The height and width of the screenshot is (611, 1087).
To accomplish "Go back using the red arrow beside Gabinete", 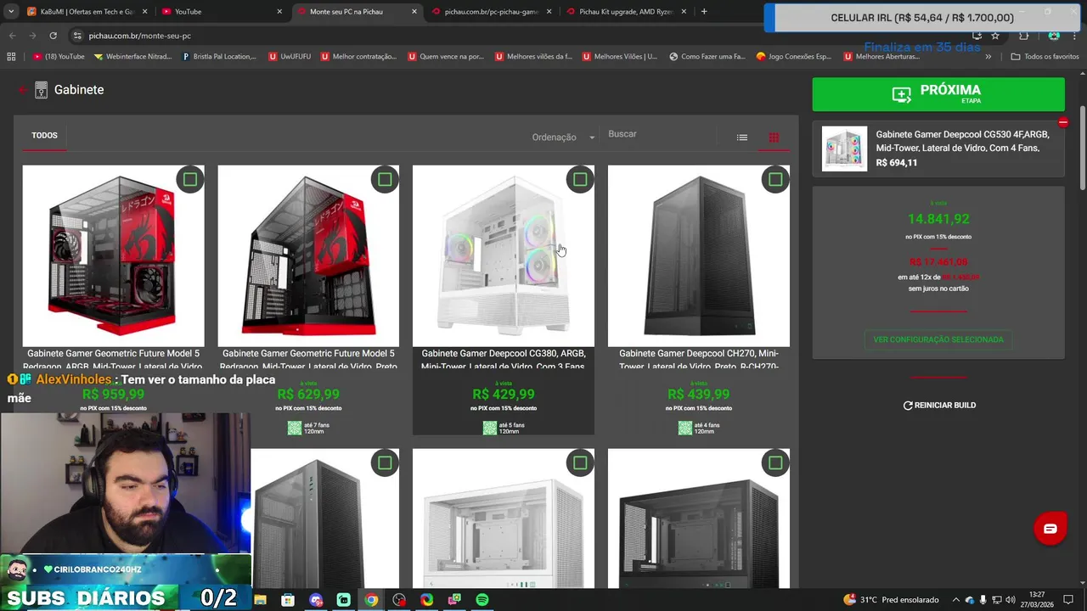I will pos(23,90).
